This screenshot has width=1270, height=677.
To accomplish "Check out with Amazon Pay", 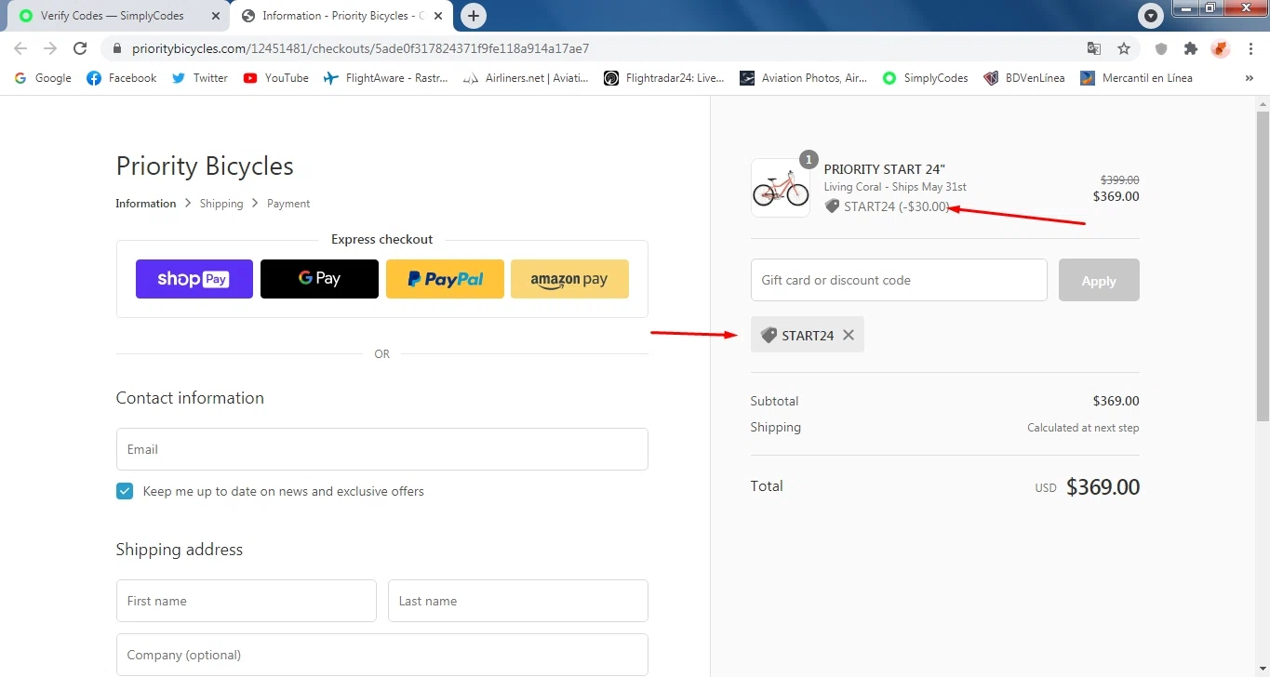I will point(569,279).
